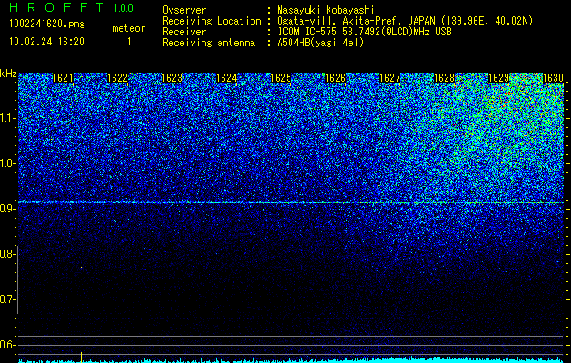The image size is (571, 363).
Task: Click the 1629 time marker
Action: pos(498,78)
